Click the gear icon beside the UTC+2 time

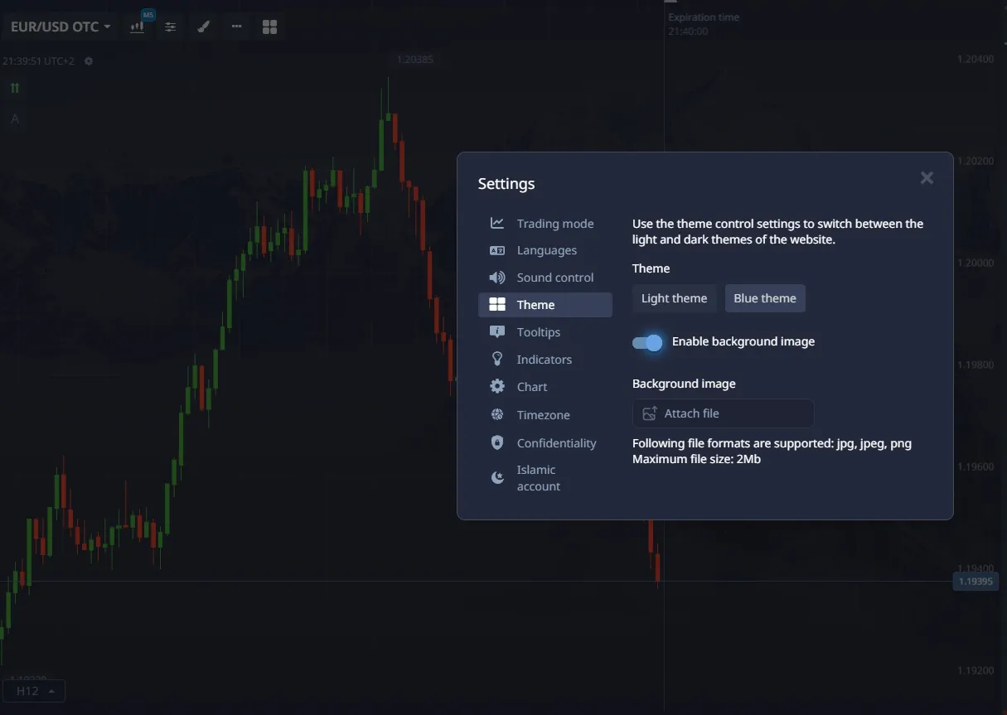pos(89,61)
